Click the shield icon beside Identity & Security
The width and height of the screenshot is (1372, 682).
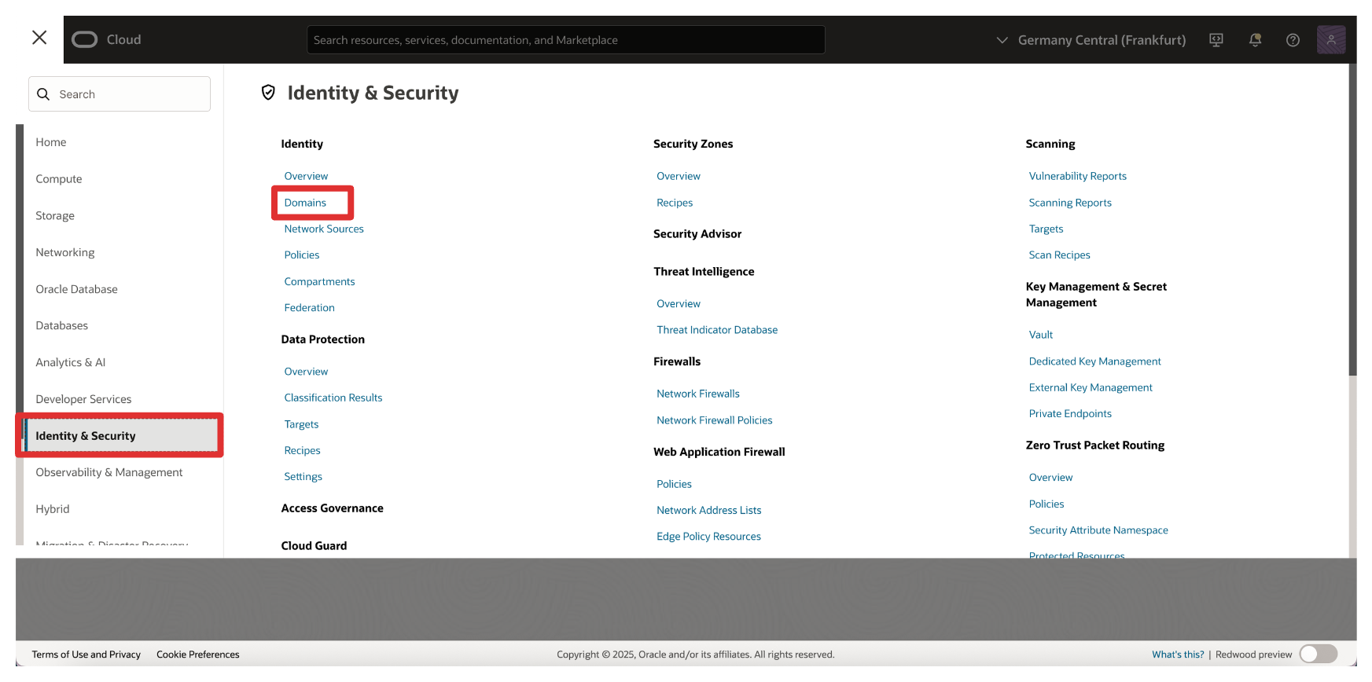pos(268,93)
